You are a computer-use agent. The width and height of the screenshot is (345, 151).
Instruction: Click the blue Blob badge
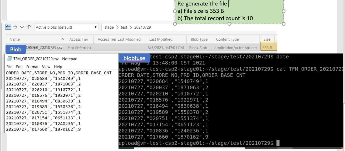[x=15, y=49]
